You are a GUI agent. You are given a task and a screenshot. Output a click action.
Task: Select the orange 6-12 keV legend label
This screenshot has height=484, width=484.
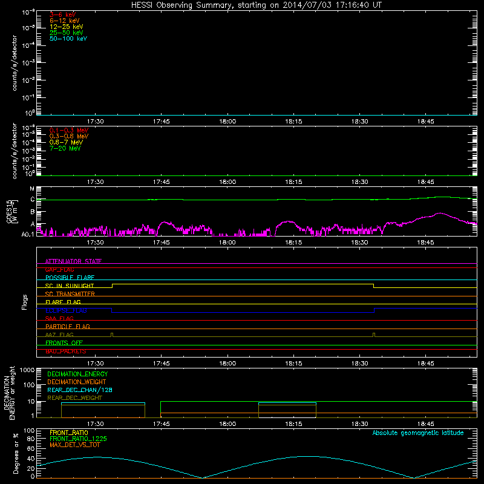[x=65, y=21]
